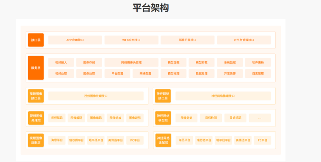This screenshot has height=162, width=321.
Task: Click the ellipsis box in 神经网络模型层
Action: (260, 118)
